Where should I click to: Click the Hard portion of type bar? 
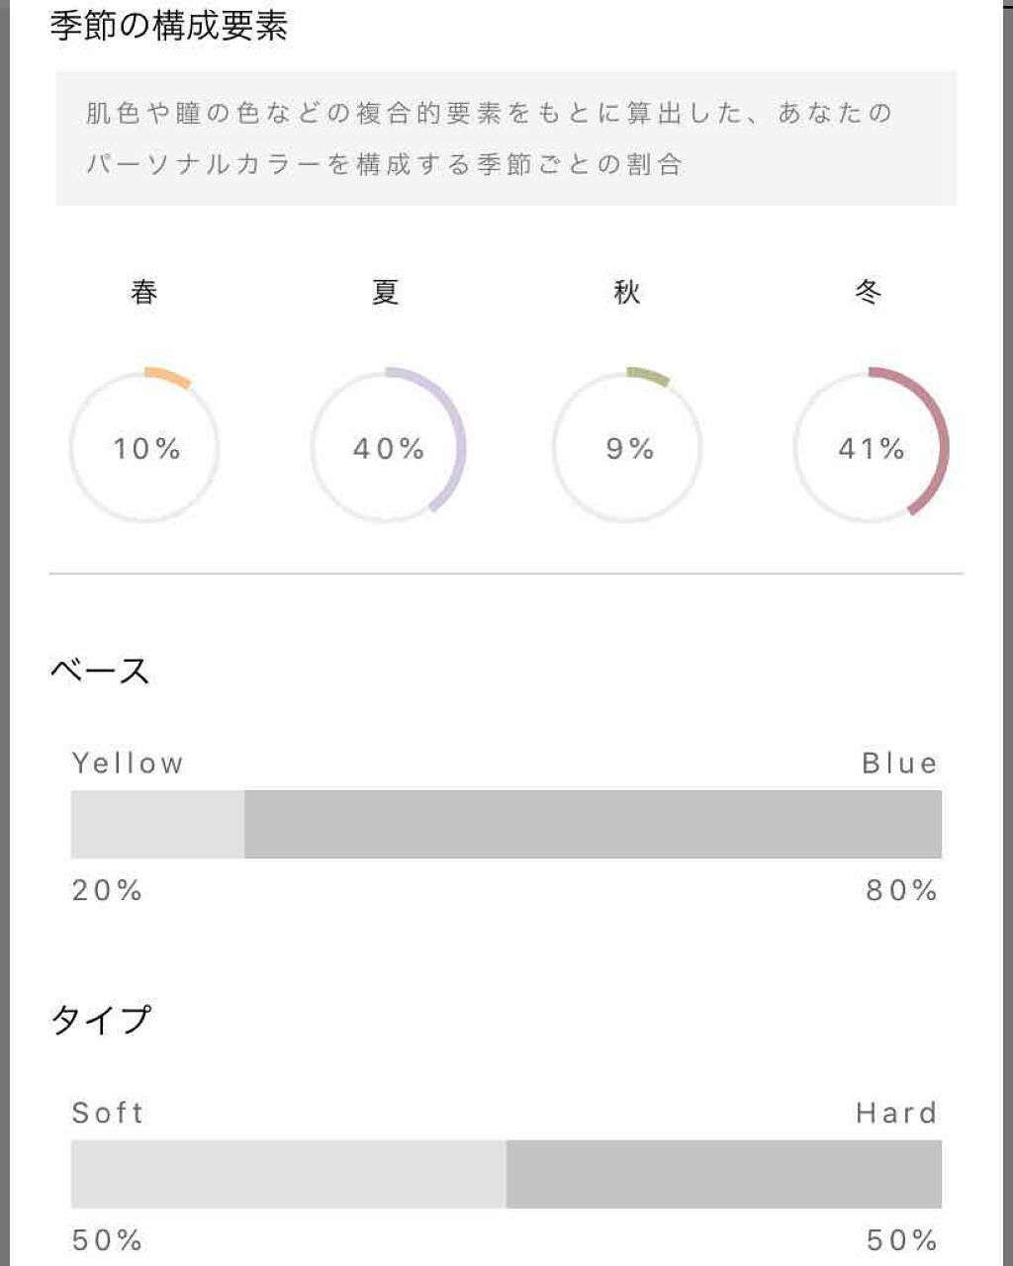point(723,1174)
